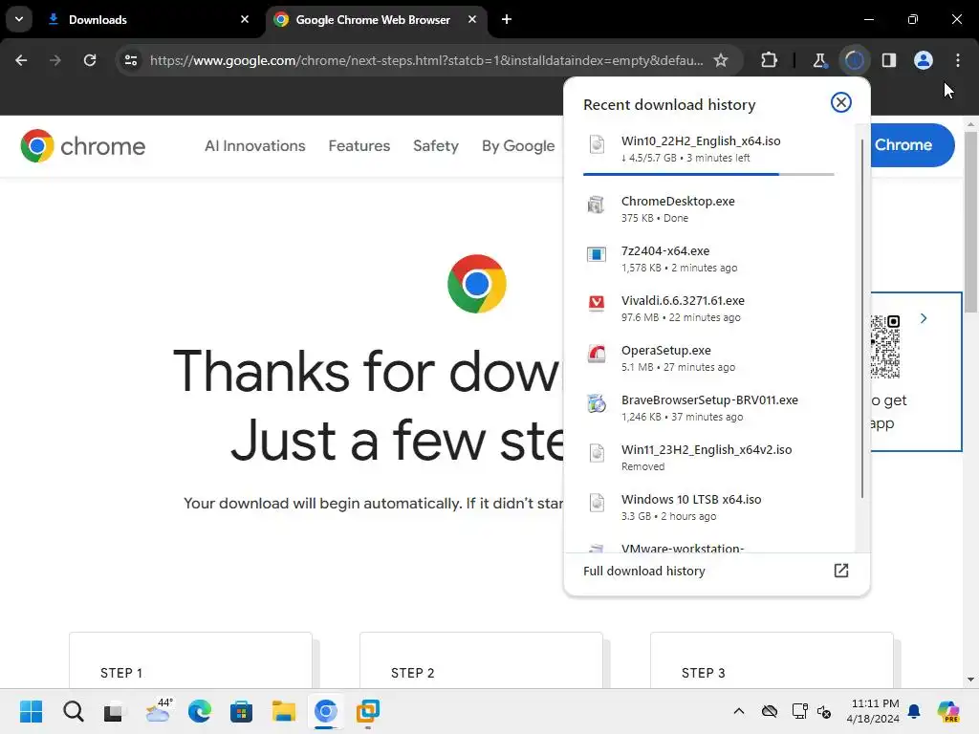979x734 pixels.
Task: Open the side panel icon
Action: pos(889,60)
